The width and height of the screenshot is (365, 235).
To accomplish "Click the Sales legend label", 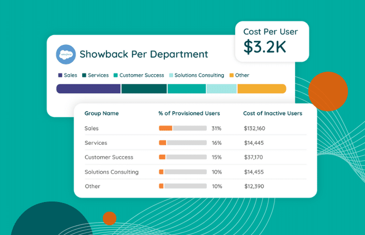I will click(70, 75).
